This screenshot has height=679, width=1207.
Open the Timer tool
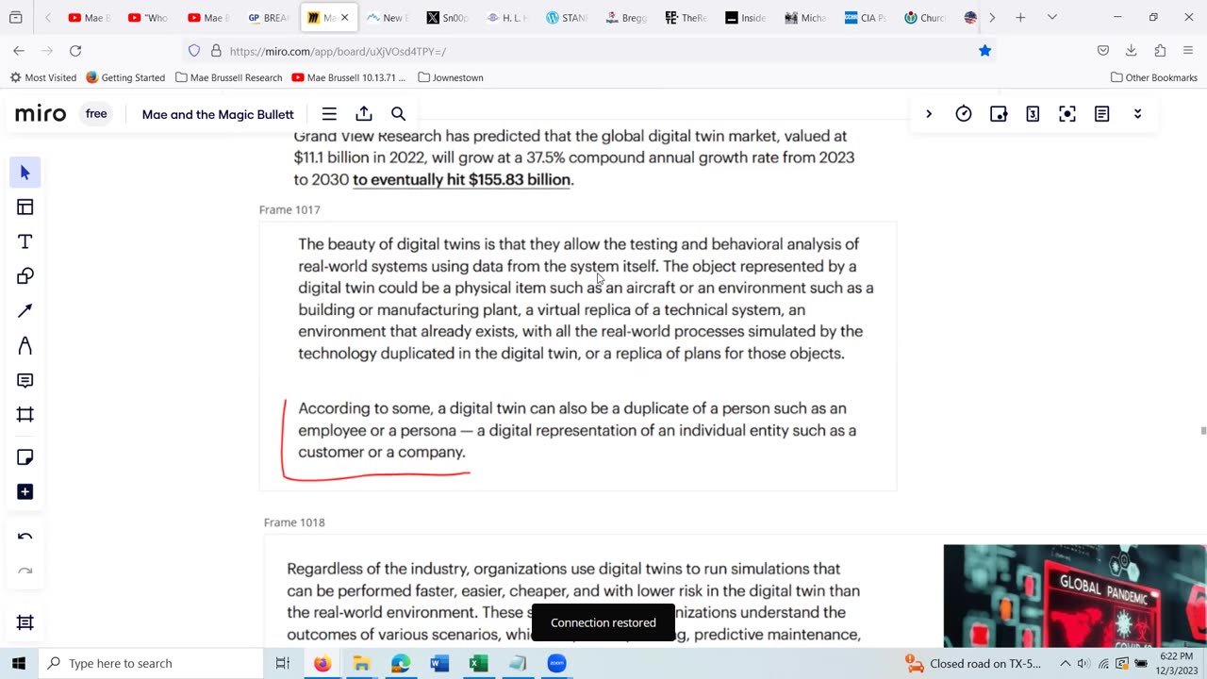pos(964,114)
